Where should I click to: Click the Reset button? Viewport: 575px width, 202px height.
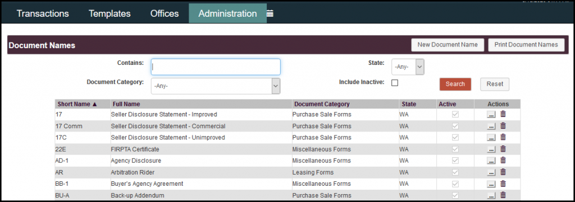point(495,84)
